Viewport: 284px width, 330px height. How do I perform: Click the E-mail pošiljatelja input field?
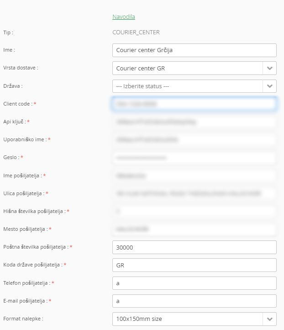click(x=194, y=301)
